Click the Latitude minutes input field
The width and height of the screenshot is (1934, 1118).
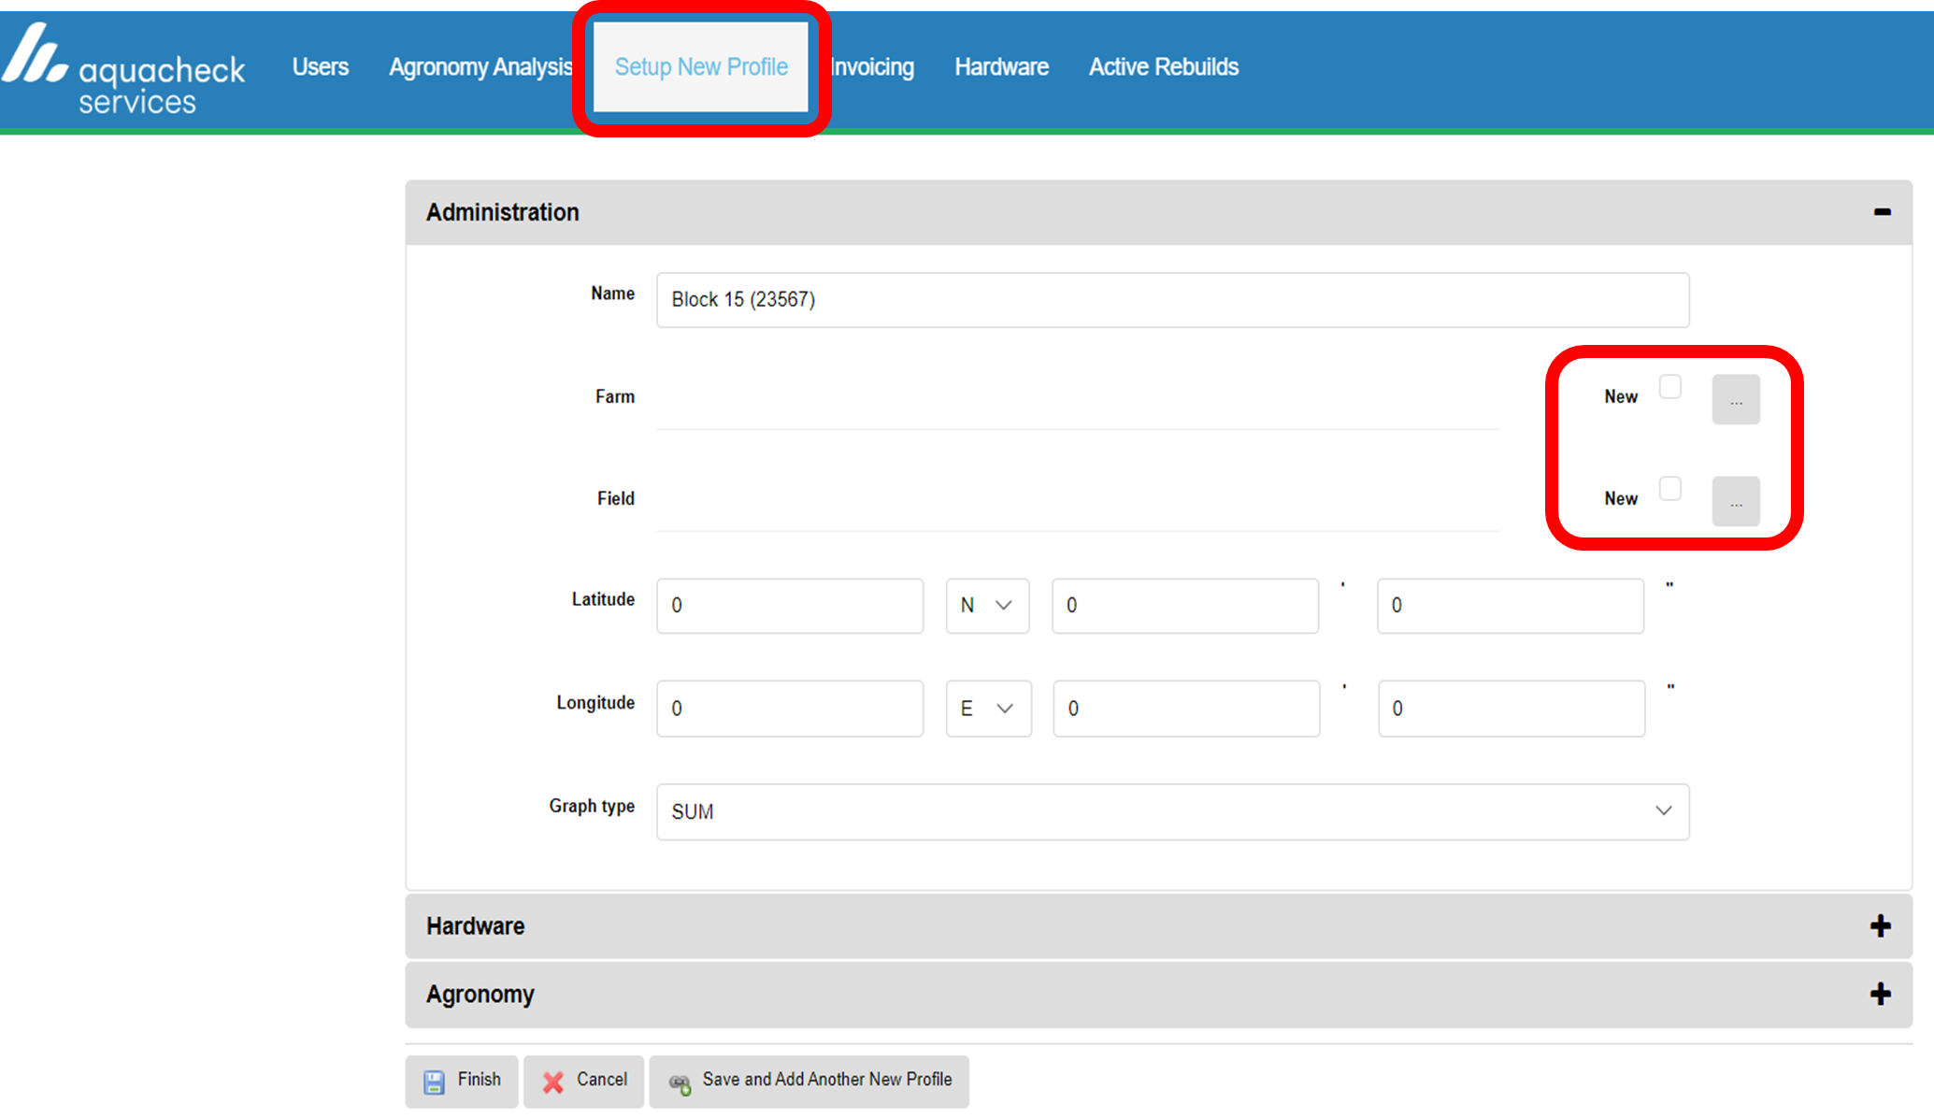[1185, 606]
